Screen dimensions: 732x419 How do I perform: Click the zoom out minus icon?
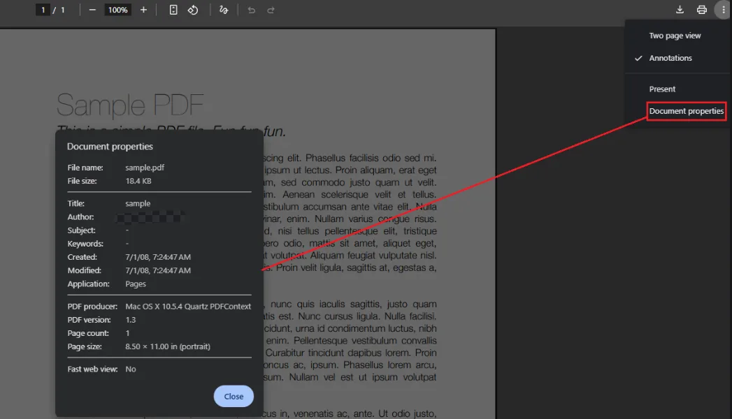click(92, 10)
